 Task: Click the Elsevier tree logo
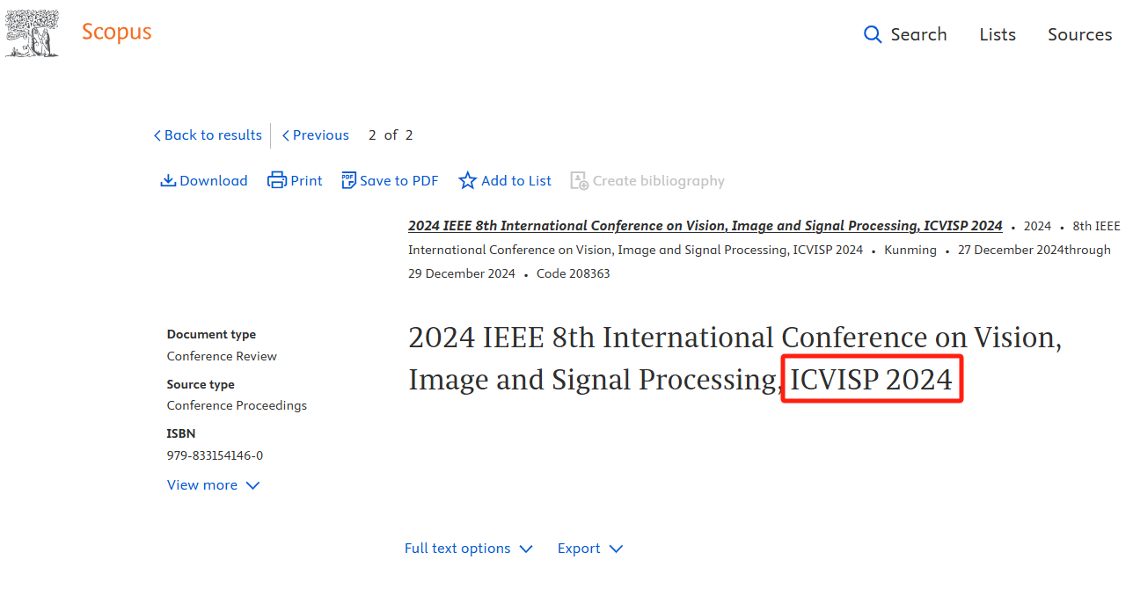(x=33, y=34)
